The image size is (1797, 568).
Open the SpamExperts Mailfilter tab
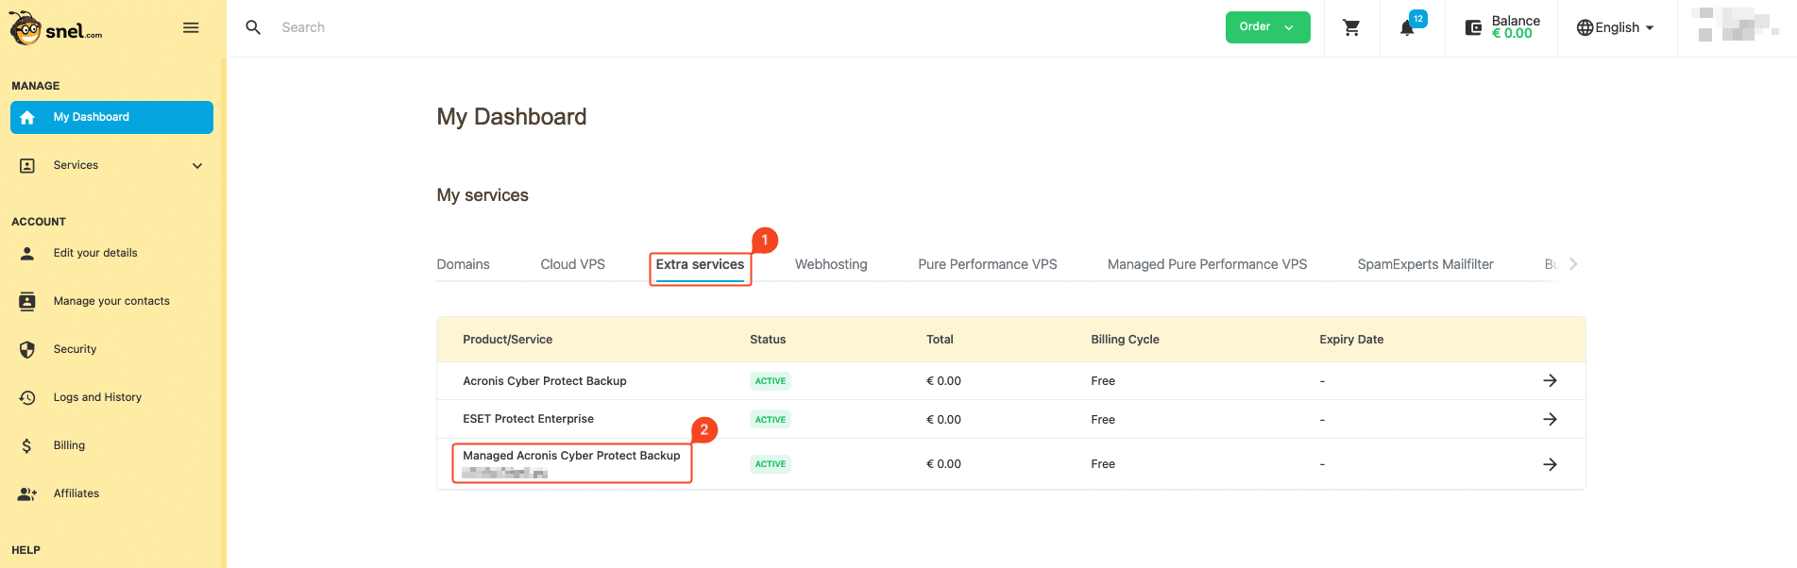[x=1425, y=264]
